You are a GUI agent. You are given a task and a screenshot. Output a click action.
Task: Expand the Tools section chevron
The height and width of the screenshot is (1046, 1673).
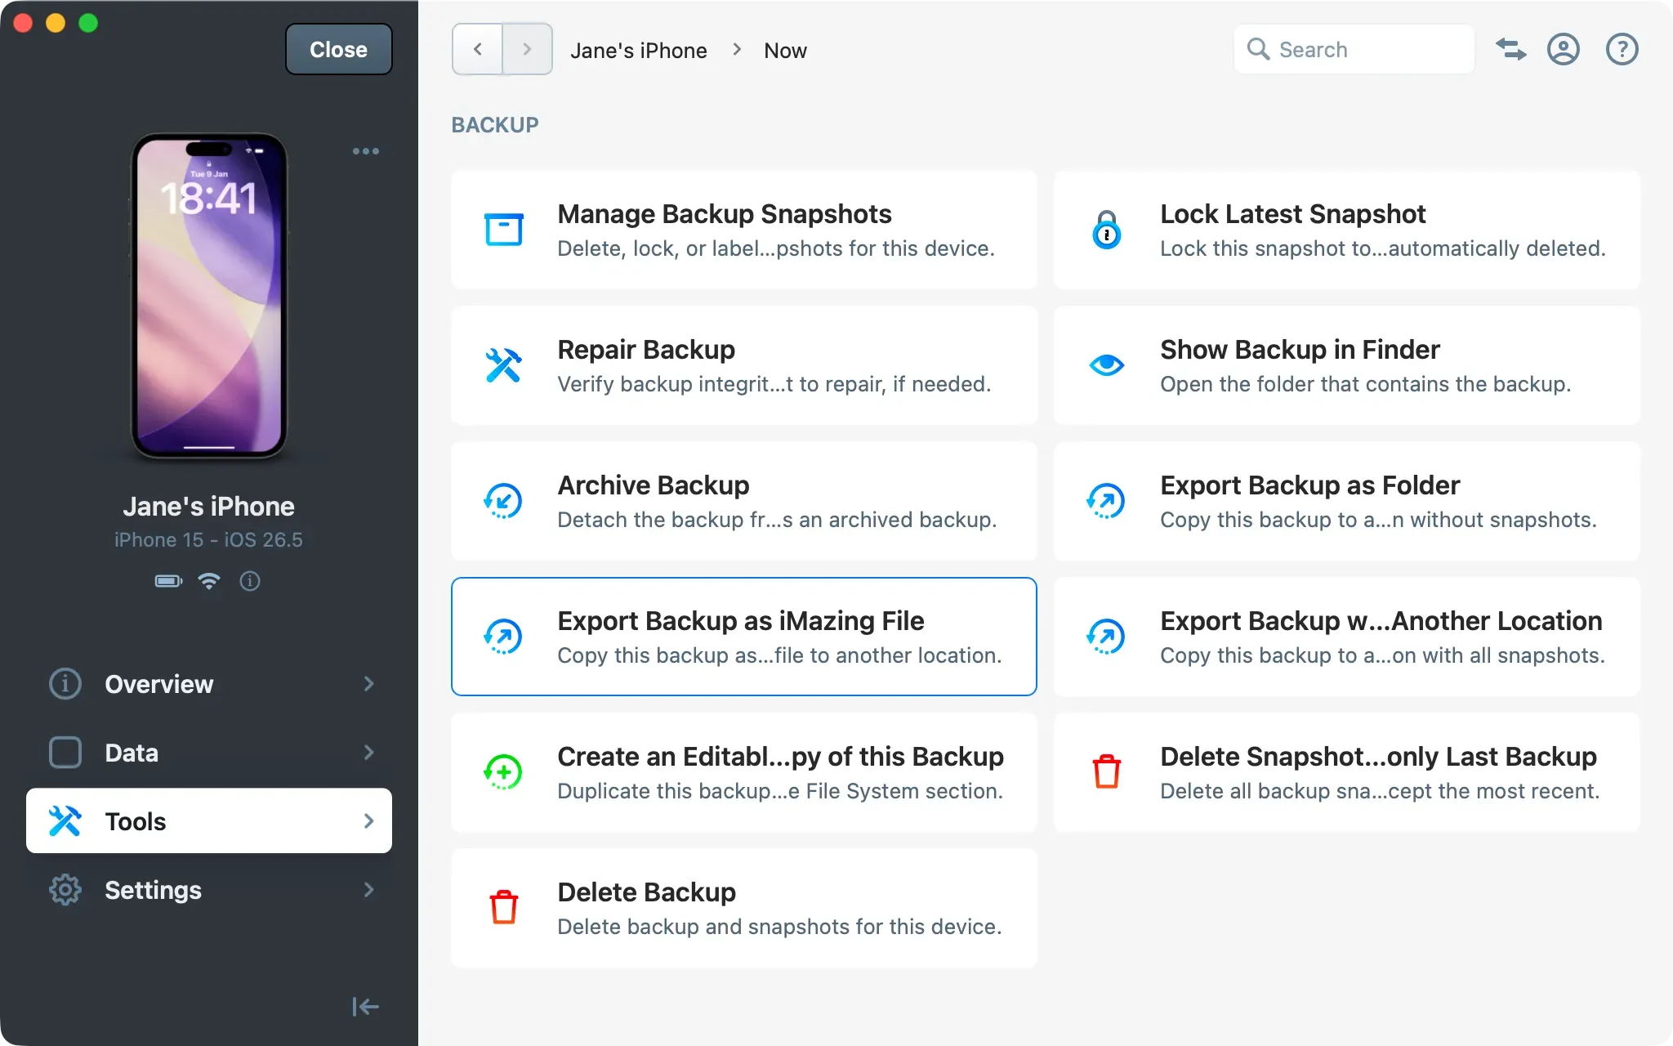coord(368,821)
